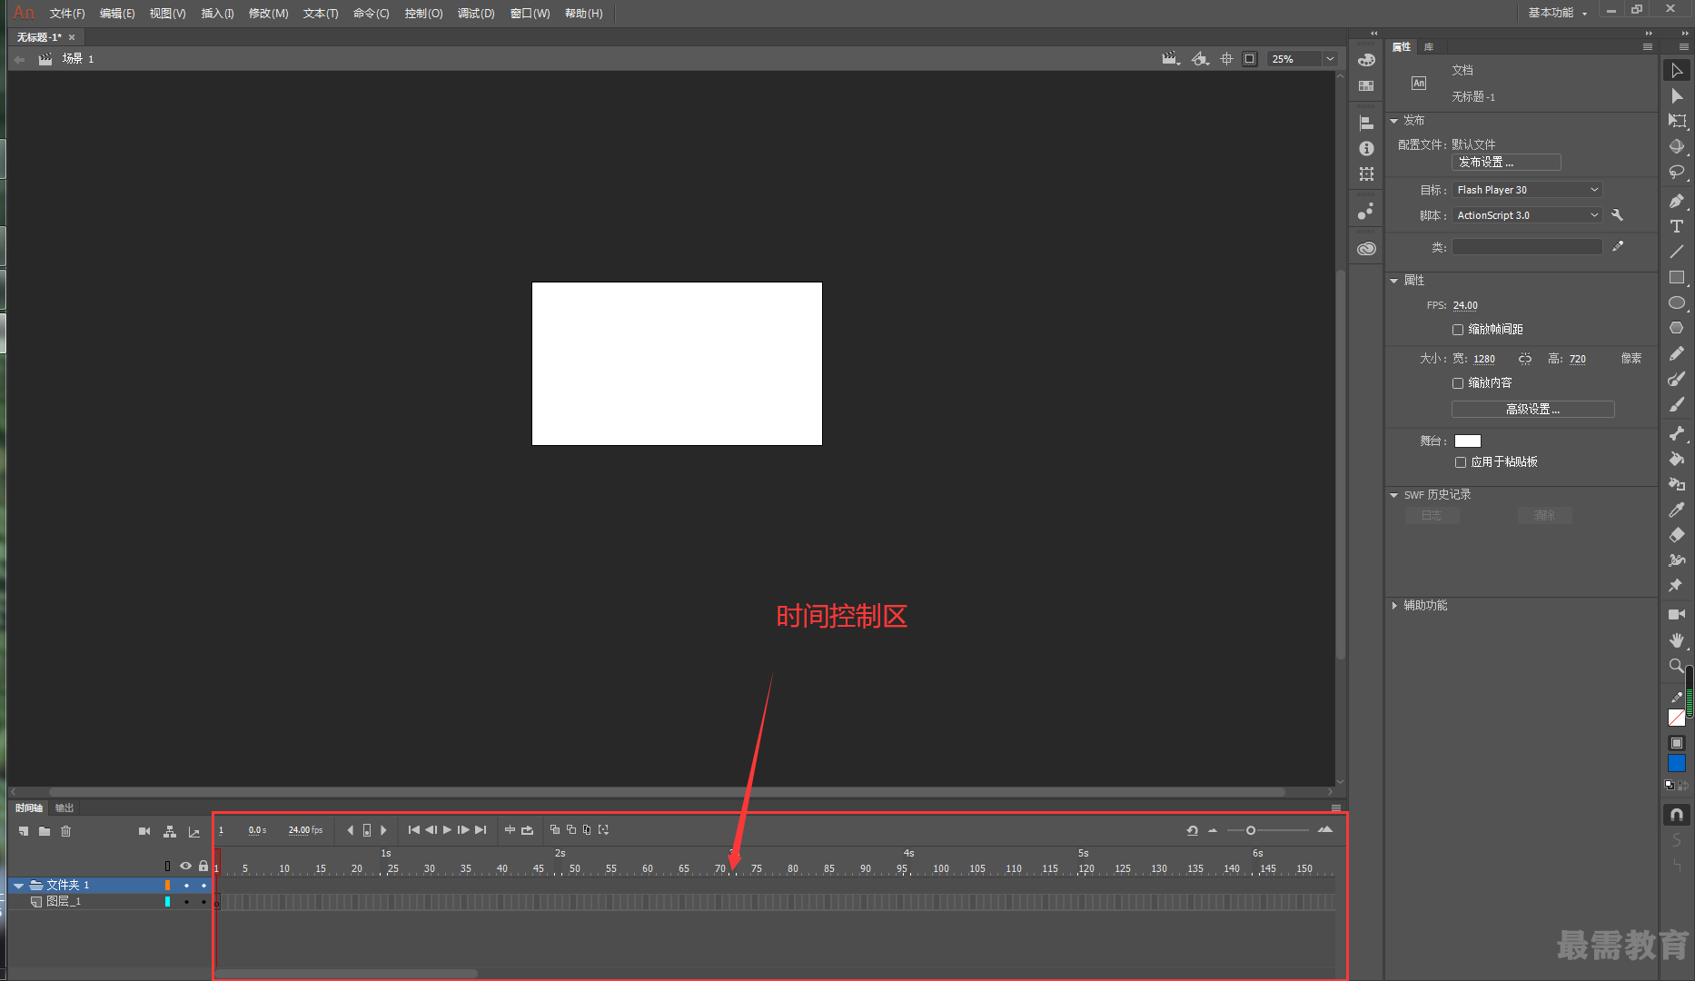Enable the 缩放内容 checkbox
The image size is (1695, 981).
(1458, 383)
